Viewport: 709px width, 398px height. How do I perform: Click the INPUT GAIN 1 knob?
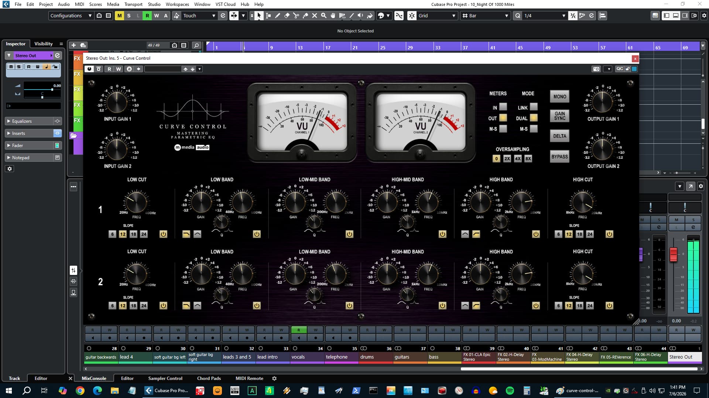(x=117, y=102)
